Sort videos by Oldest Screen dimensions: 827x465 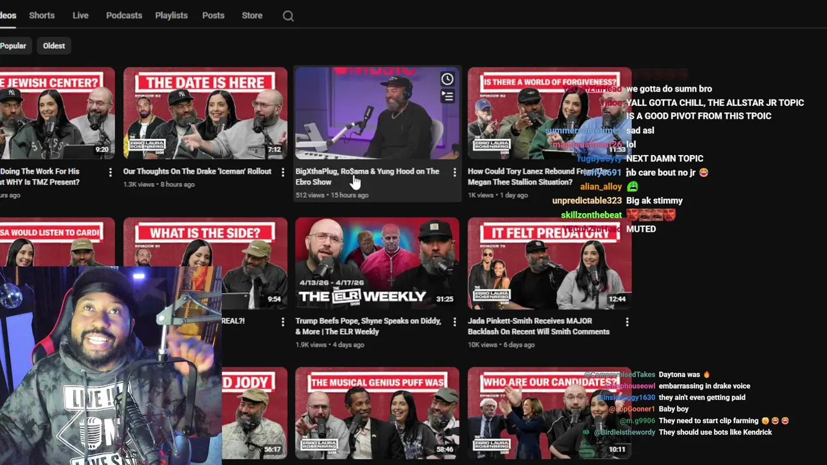click(54, 46)
